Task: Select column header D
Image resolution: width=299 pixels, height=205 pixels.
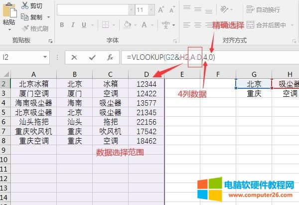Action: point(146,74)
